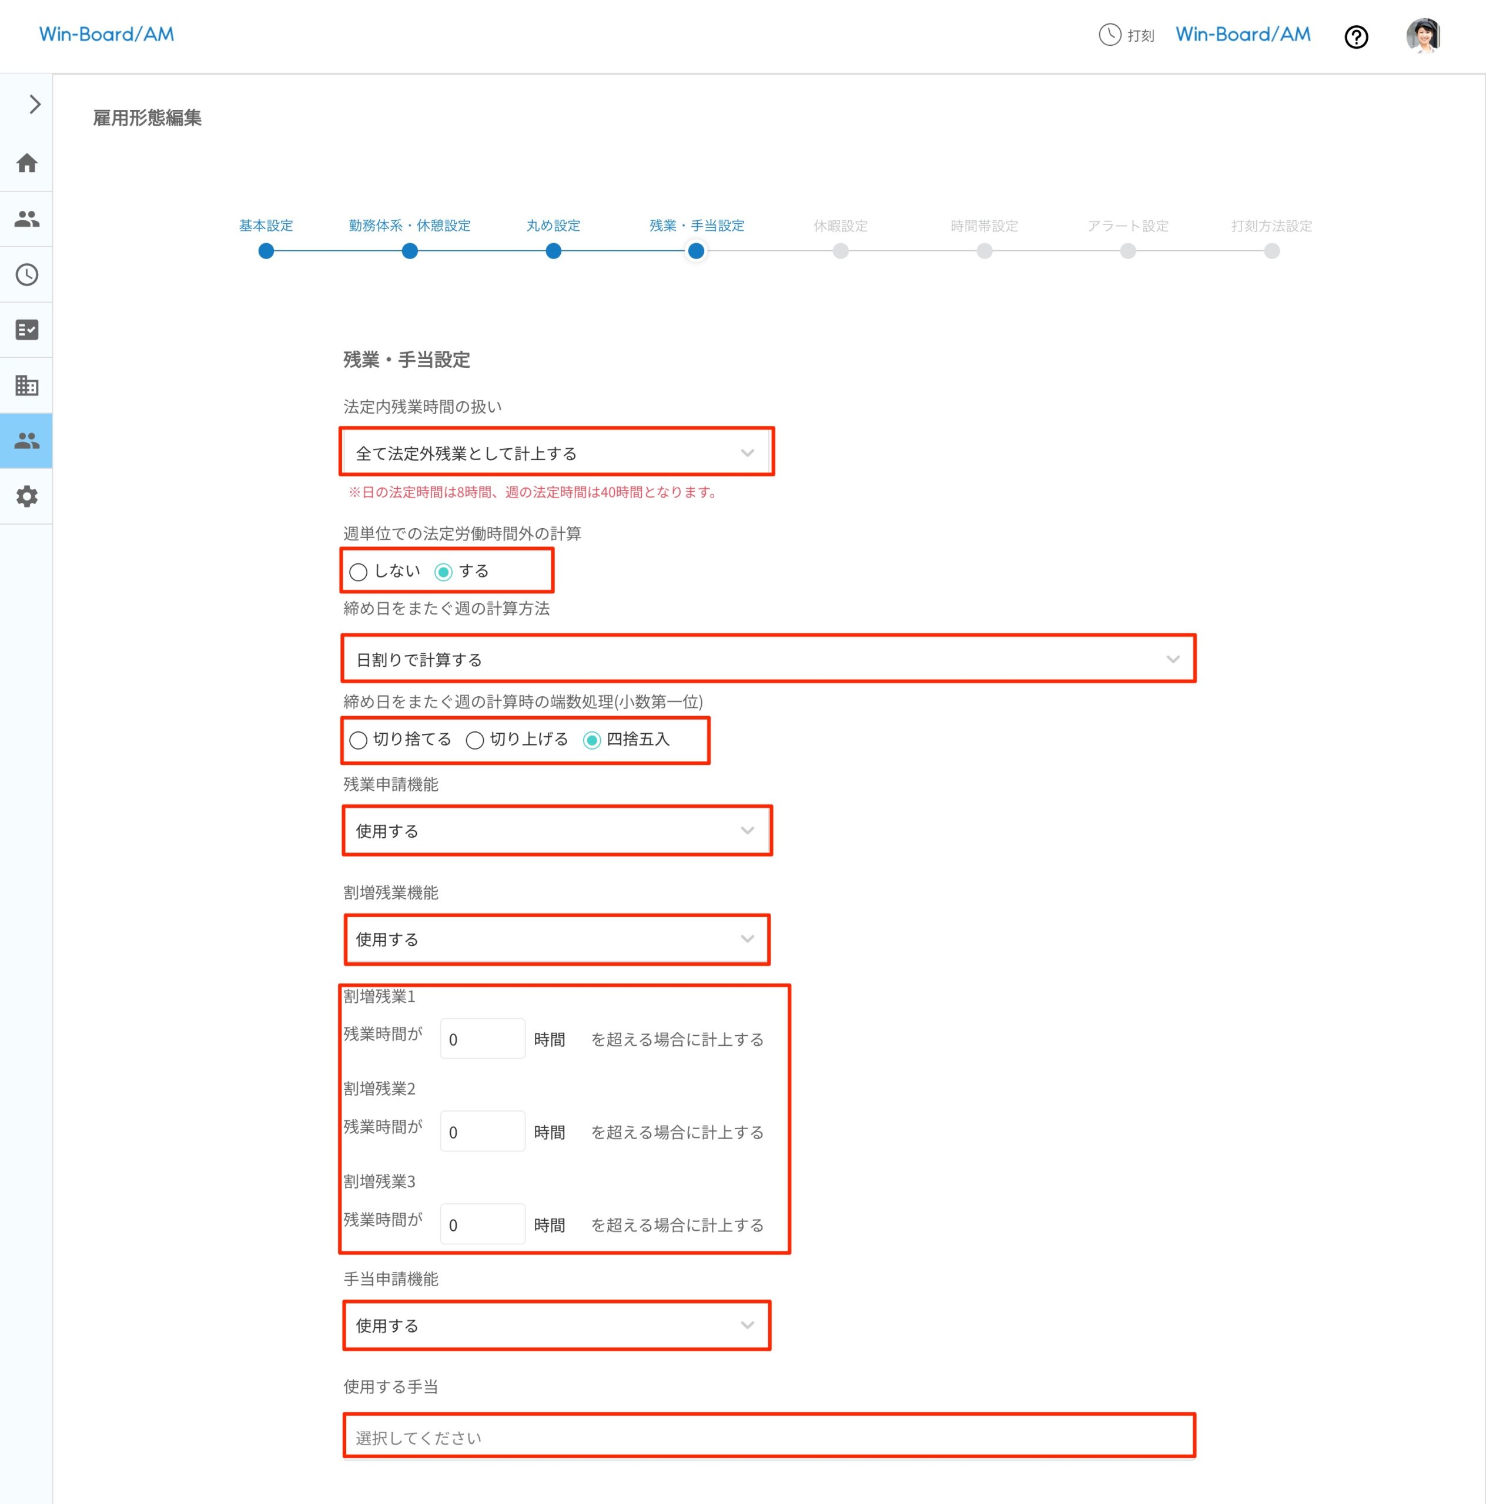The width and height of the screenshot is (1486, 1504).
Task: Select 切り捨てる rounding option
Action: pos(358,740)
